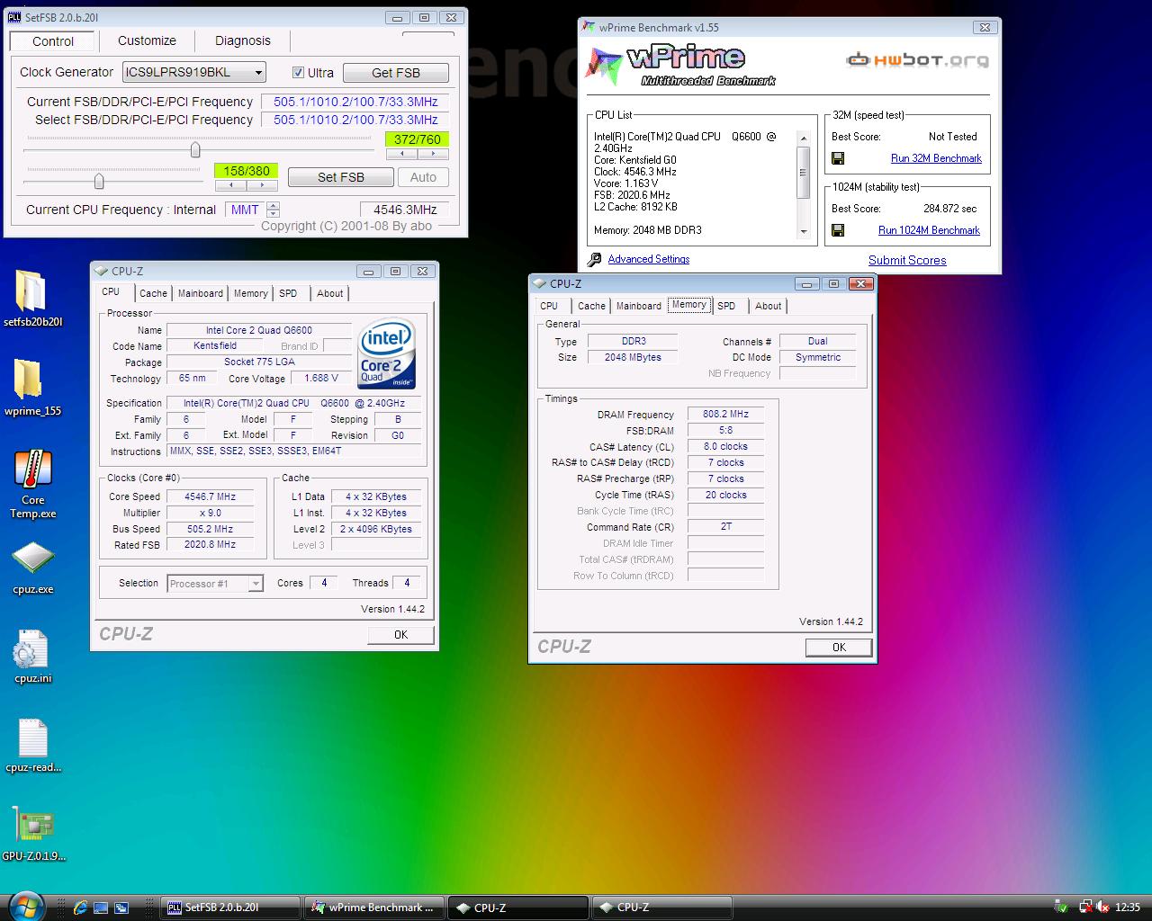1152x921 pixels.
Task: Click the Core Speed value 4546.7 MHz
Action: [210, 496]
